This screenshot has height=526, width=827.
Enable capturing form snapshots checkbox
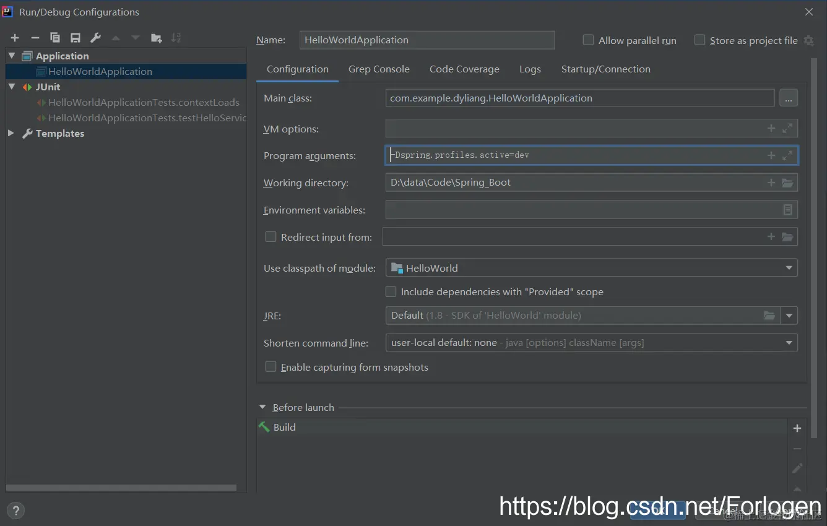pyautogui.click(x=271, y=367)
